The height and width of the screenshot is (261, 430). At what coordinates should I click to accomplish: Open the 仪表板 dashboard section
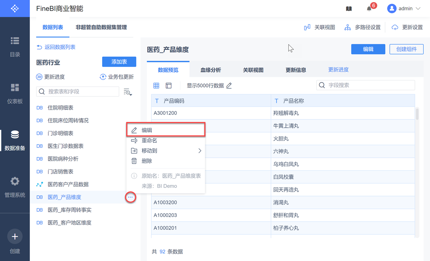(x=15, y=93)
